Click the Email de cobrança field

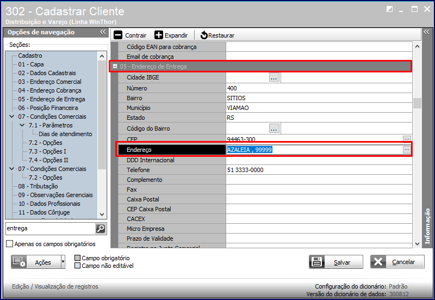(319, 57)
